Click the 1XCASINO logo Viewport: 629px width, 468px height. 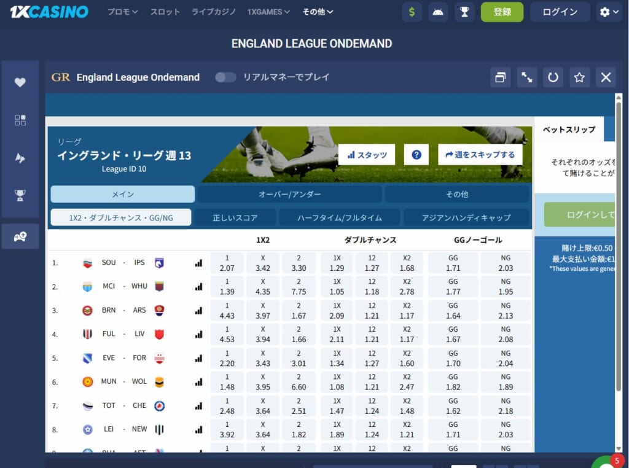(x=49, y=12)
